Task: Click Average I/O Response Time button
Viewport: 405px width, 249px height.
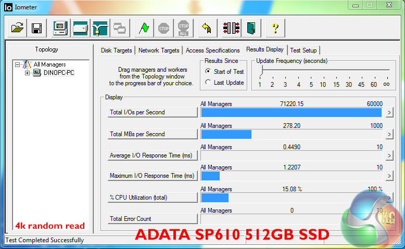Action: point(153,155)
